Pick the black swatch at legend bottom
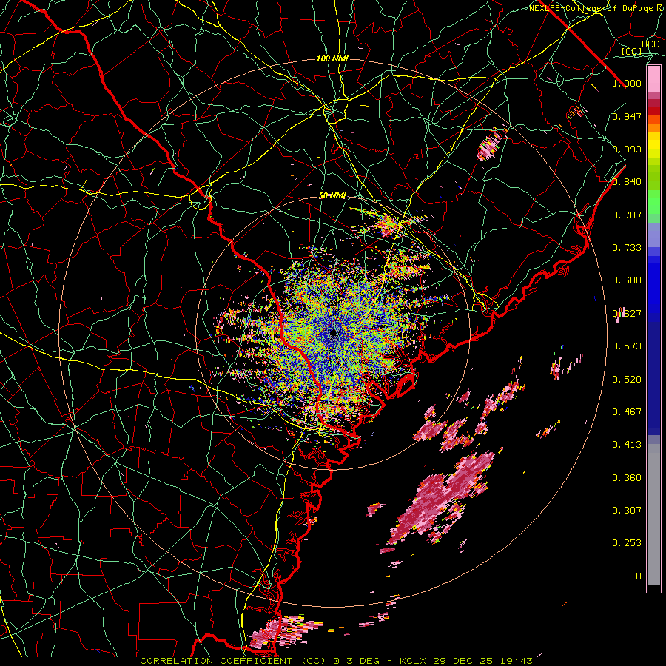Image resolution: width=666 pixels, height=666 pixels. (653, 588)
